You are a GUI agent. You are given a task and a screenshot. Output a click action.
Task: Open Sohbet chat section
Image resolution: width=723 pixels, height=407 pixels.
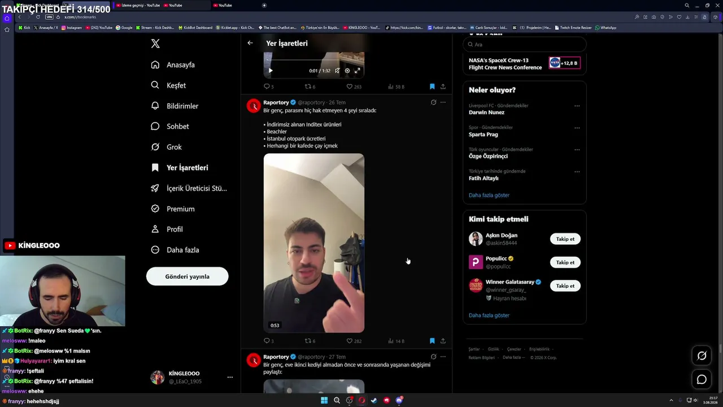(170, 127)
